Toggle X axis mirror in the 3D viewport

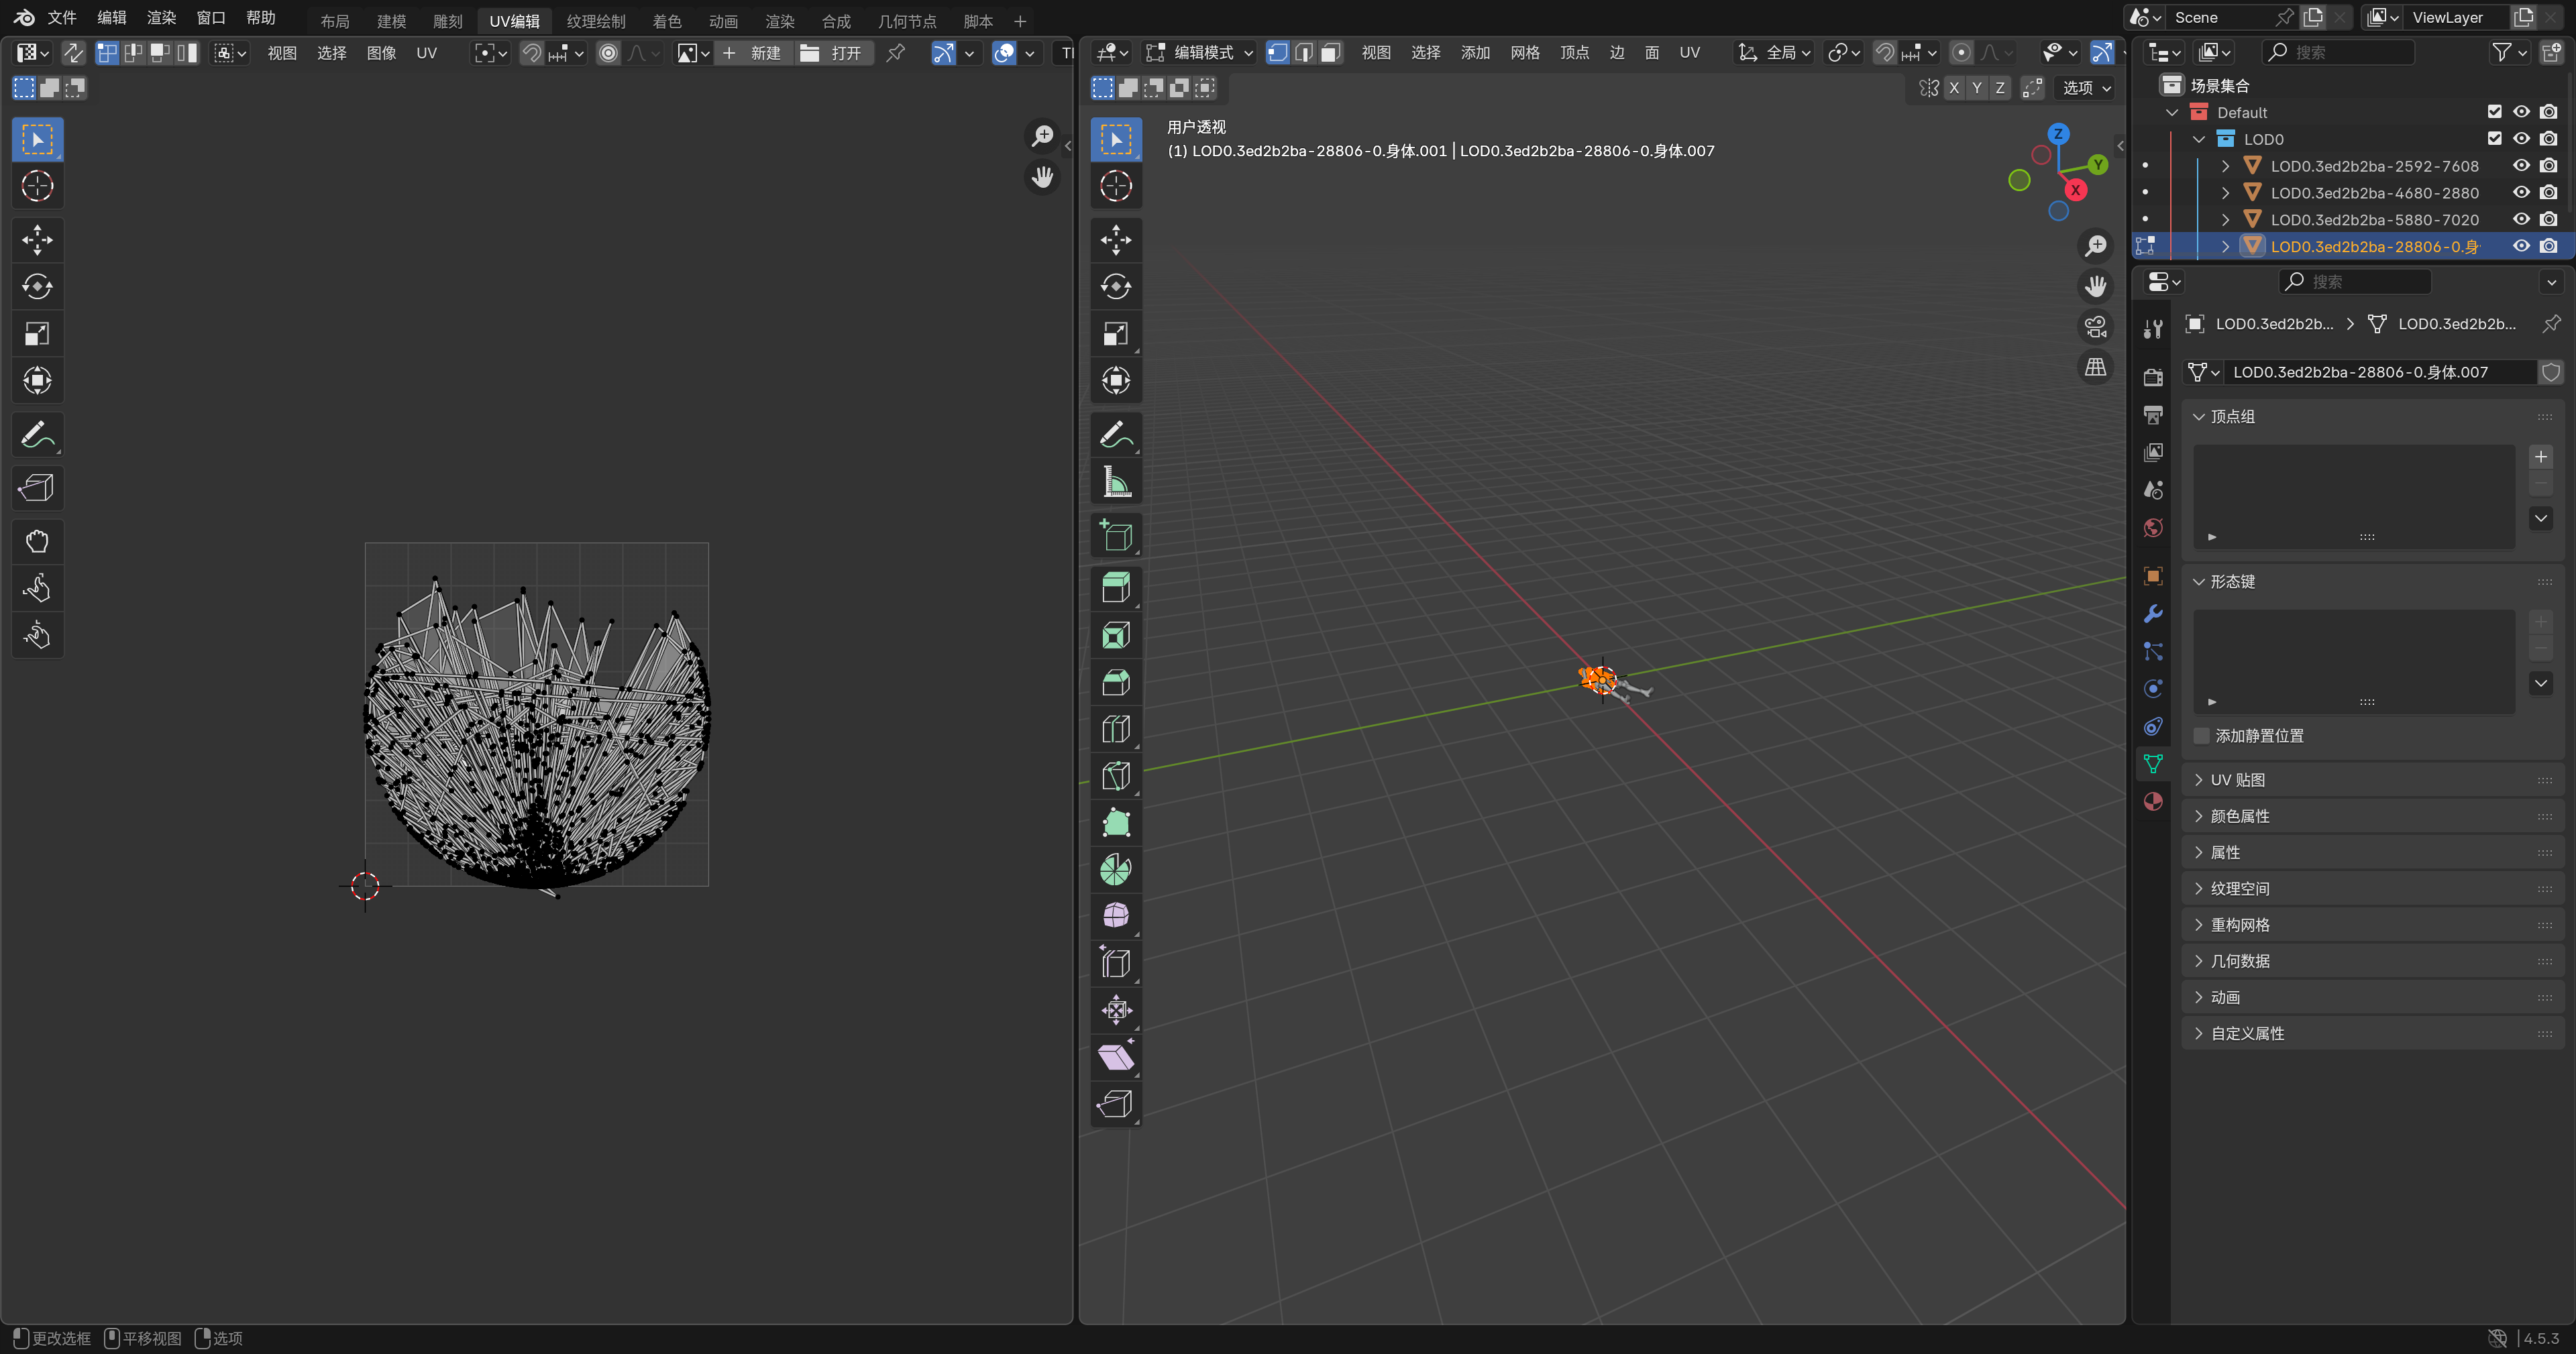(1954, 88)
